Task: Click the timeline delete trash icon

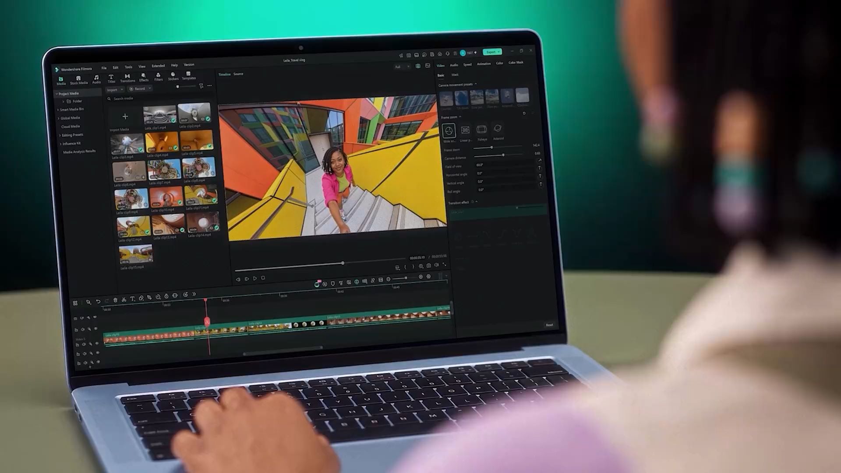Action: [x=115, y=300]
